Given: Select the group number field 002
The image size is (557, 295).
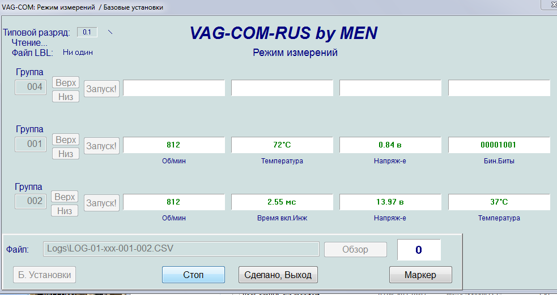Looking at the screenshot, I should pyautogui.click(x=31, y=201).
